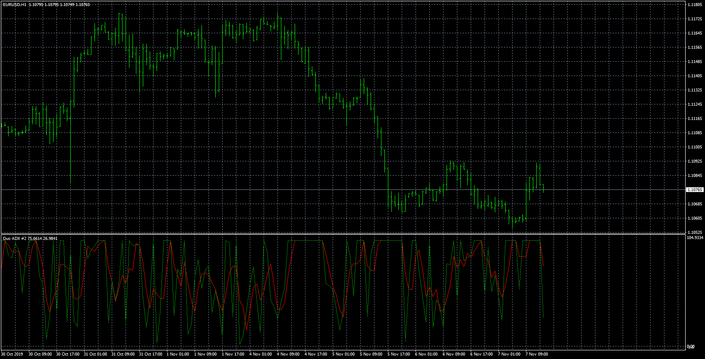Click the 1.11085 price axis label
Image resolution: width=705 pixels, height=359 pixels.
[695, 133]
